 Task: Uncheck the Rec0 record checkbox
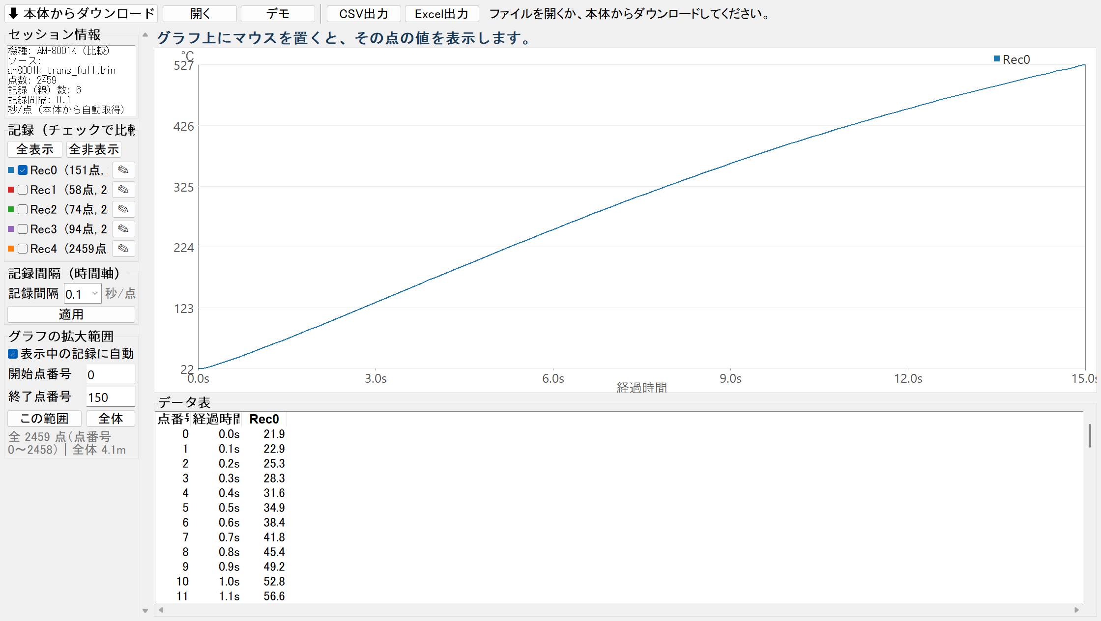pos(23,170)
